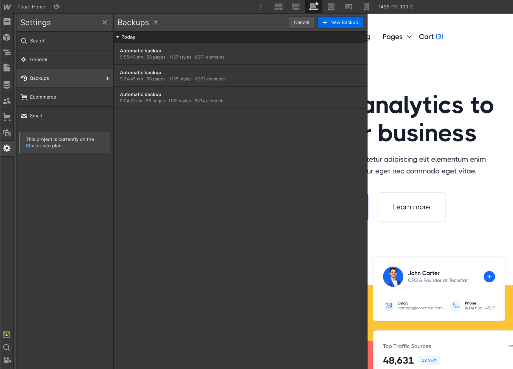Expand the Backups row chevron in Settings
This screenshot has width=513, height=369.
tap(107, 78)
